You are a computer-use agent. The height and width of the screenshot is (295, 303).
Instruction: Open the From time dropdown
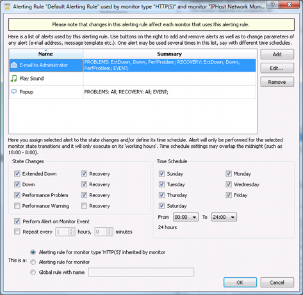(186, 217)
